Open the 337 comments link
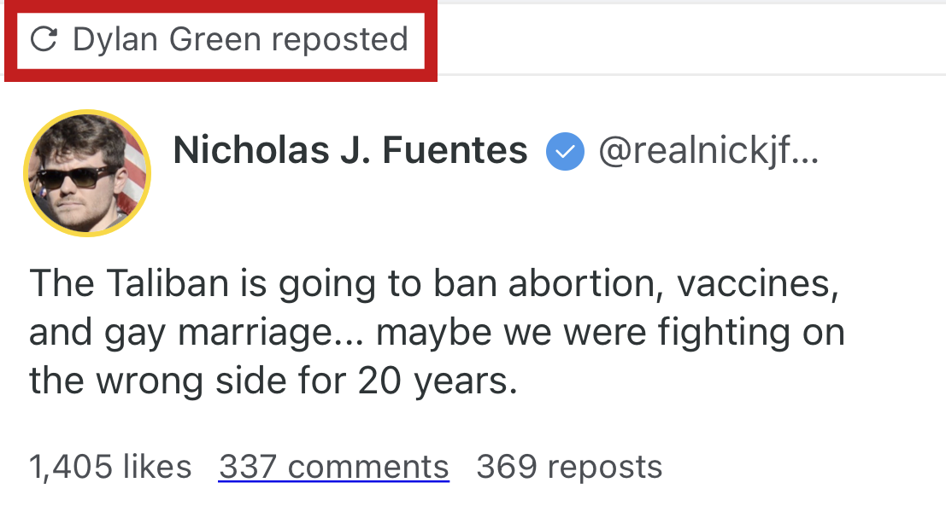 coord(333,467)
